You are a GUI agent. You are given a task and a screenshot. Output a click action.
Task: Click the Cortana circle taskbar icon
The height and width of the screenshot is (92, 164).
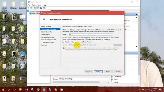[x=9, y=90]
